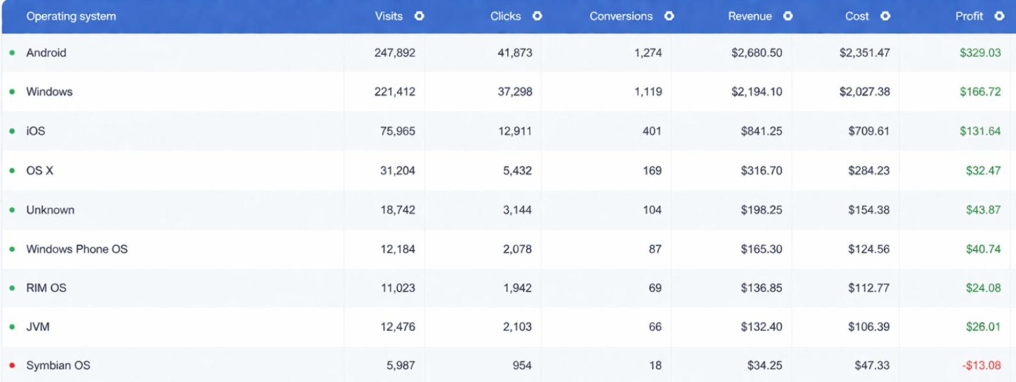Click Android cost $2,351.47
Image resolution: width=1016 pixels, height=382 pixels.
[864, 53]
